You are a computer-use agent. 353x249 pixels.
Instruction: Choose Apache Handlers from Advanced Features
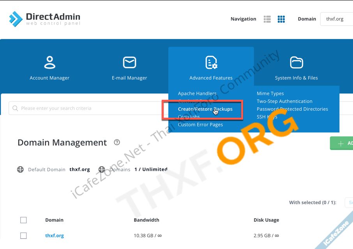pos(197,94)
